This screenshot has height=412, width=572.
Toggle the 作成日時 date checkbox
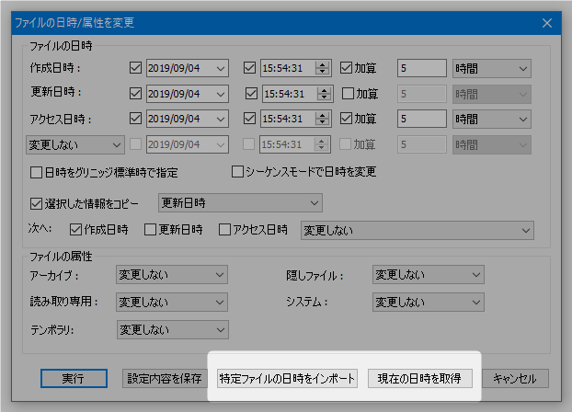click(135, 68)
